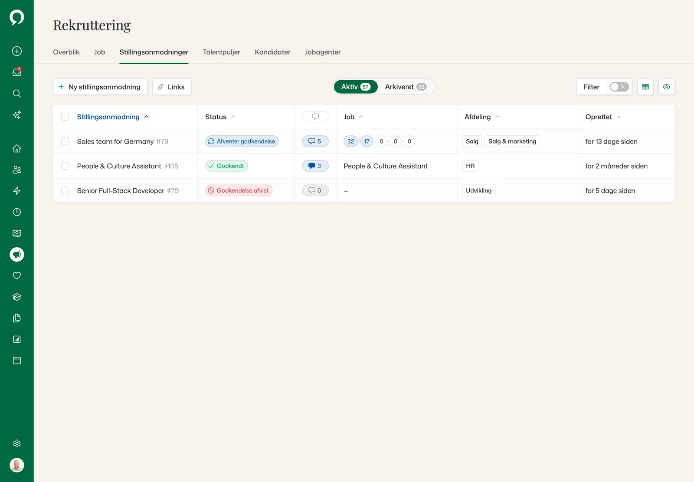Open the reports chart icon in sidebar

pyautogui.click(x=17, y=339)
